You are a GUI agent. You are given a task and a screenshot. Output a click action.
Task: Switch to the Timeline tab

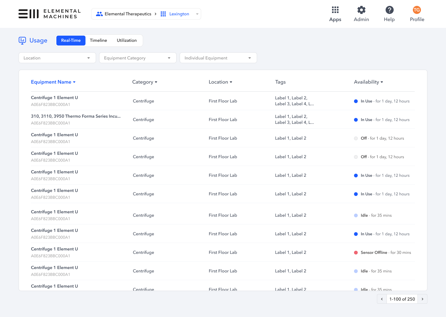(x=98, y=41)
